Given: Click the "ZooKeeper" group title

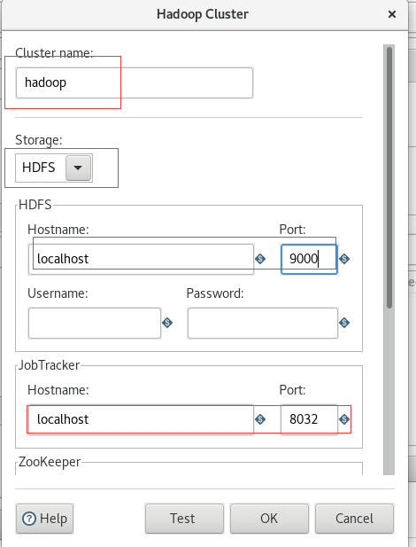Looking at the screenshot, I should (x=50, y=462).
